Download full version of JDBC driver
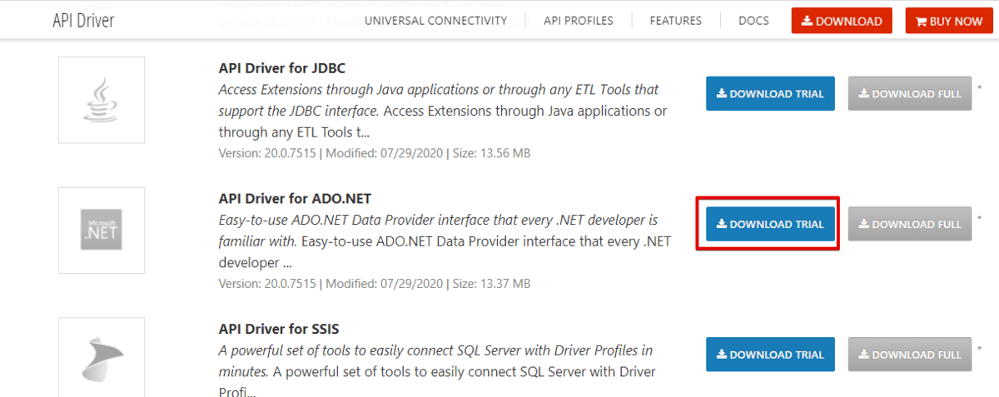 pos(910,94)
